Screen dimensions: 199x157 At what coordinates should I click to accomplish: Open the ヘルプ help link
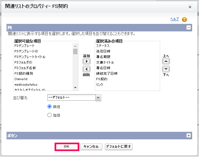point(174,19)
